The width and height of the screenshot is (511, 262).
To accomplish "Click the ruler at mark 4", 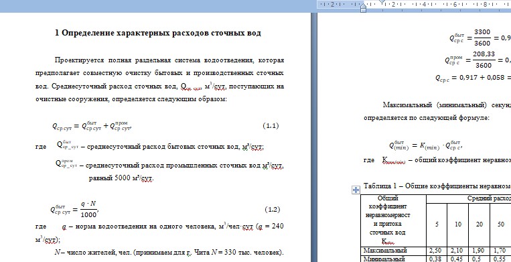I will (x=424, y=4).
